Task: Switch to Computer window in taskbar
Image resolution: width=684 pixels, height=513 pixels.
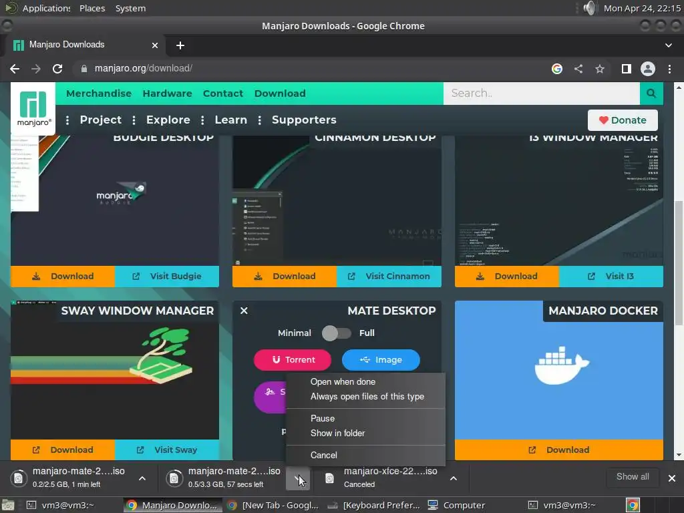Action: point(456,505)
